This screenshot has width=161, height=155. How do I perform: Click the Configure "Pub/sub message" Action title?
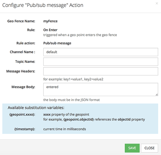click(x=43, y=5)
